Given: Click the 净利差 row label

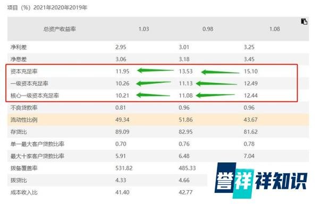Looking at the screenshot, I should pos(19,47).
